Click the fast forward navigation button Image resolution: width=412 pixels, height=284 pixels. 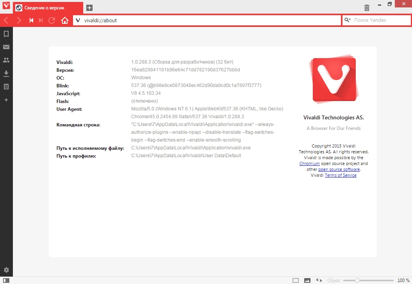pos(41,20)
